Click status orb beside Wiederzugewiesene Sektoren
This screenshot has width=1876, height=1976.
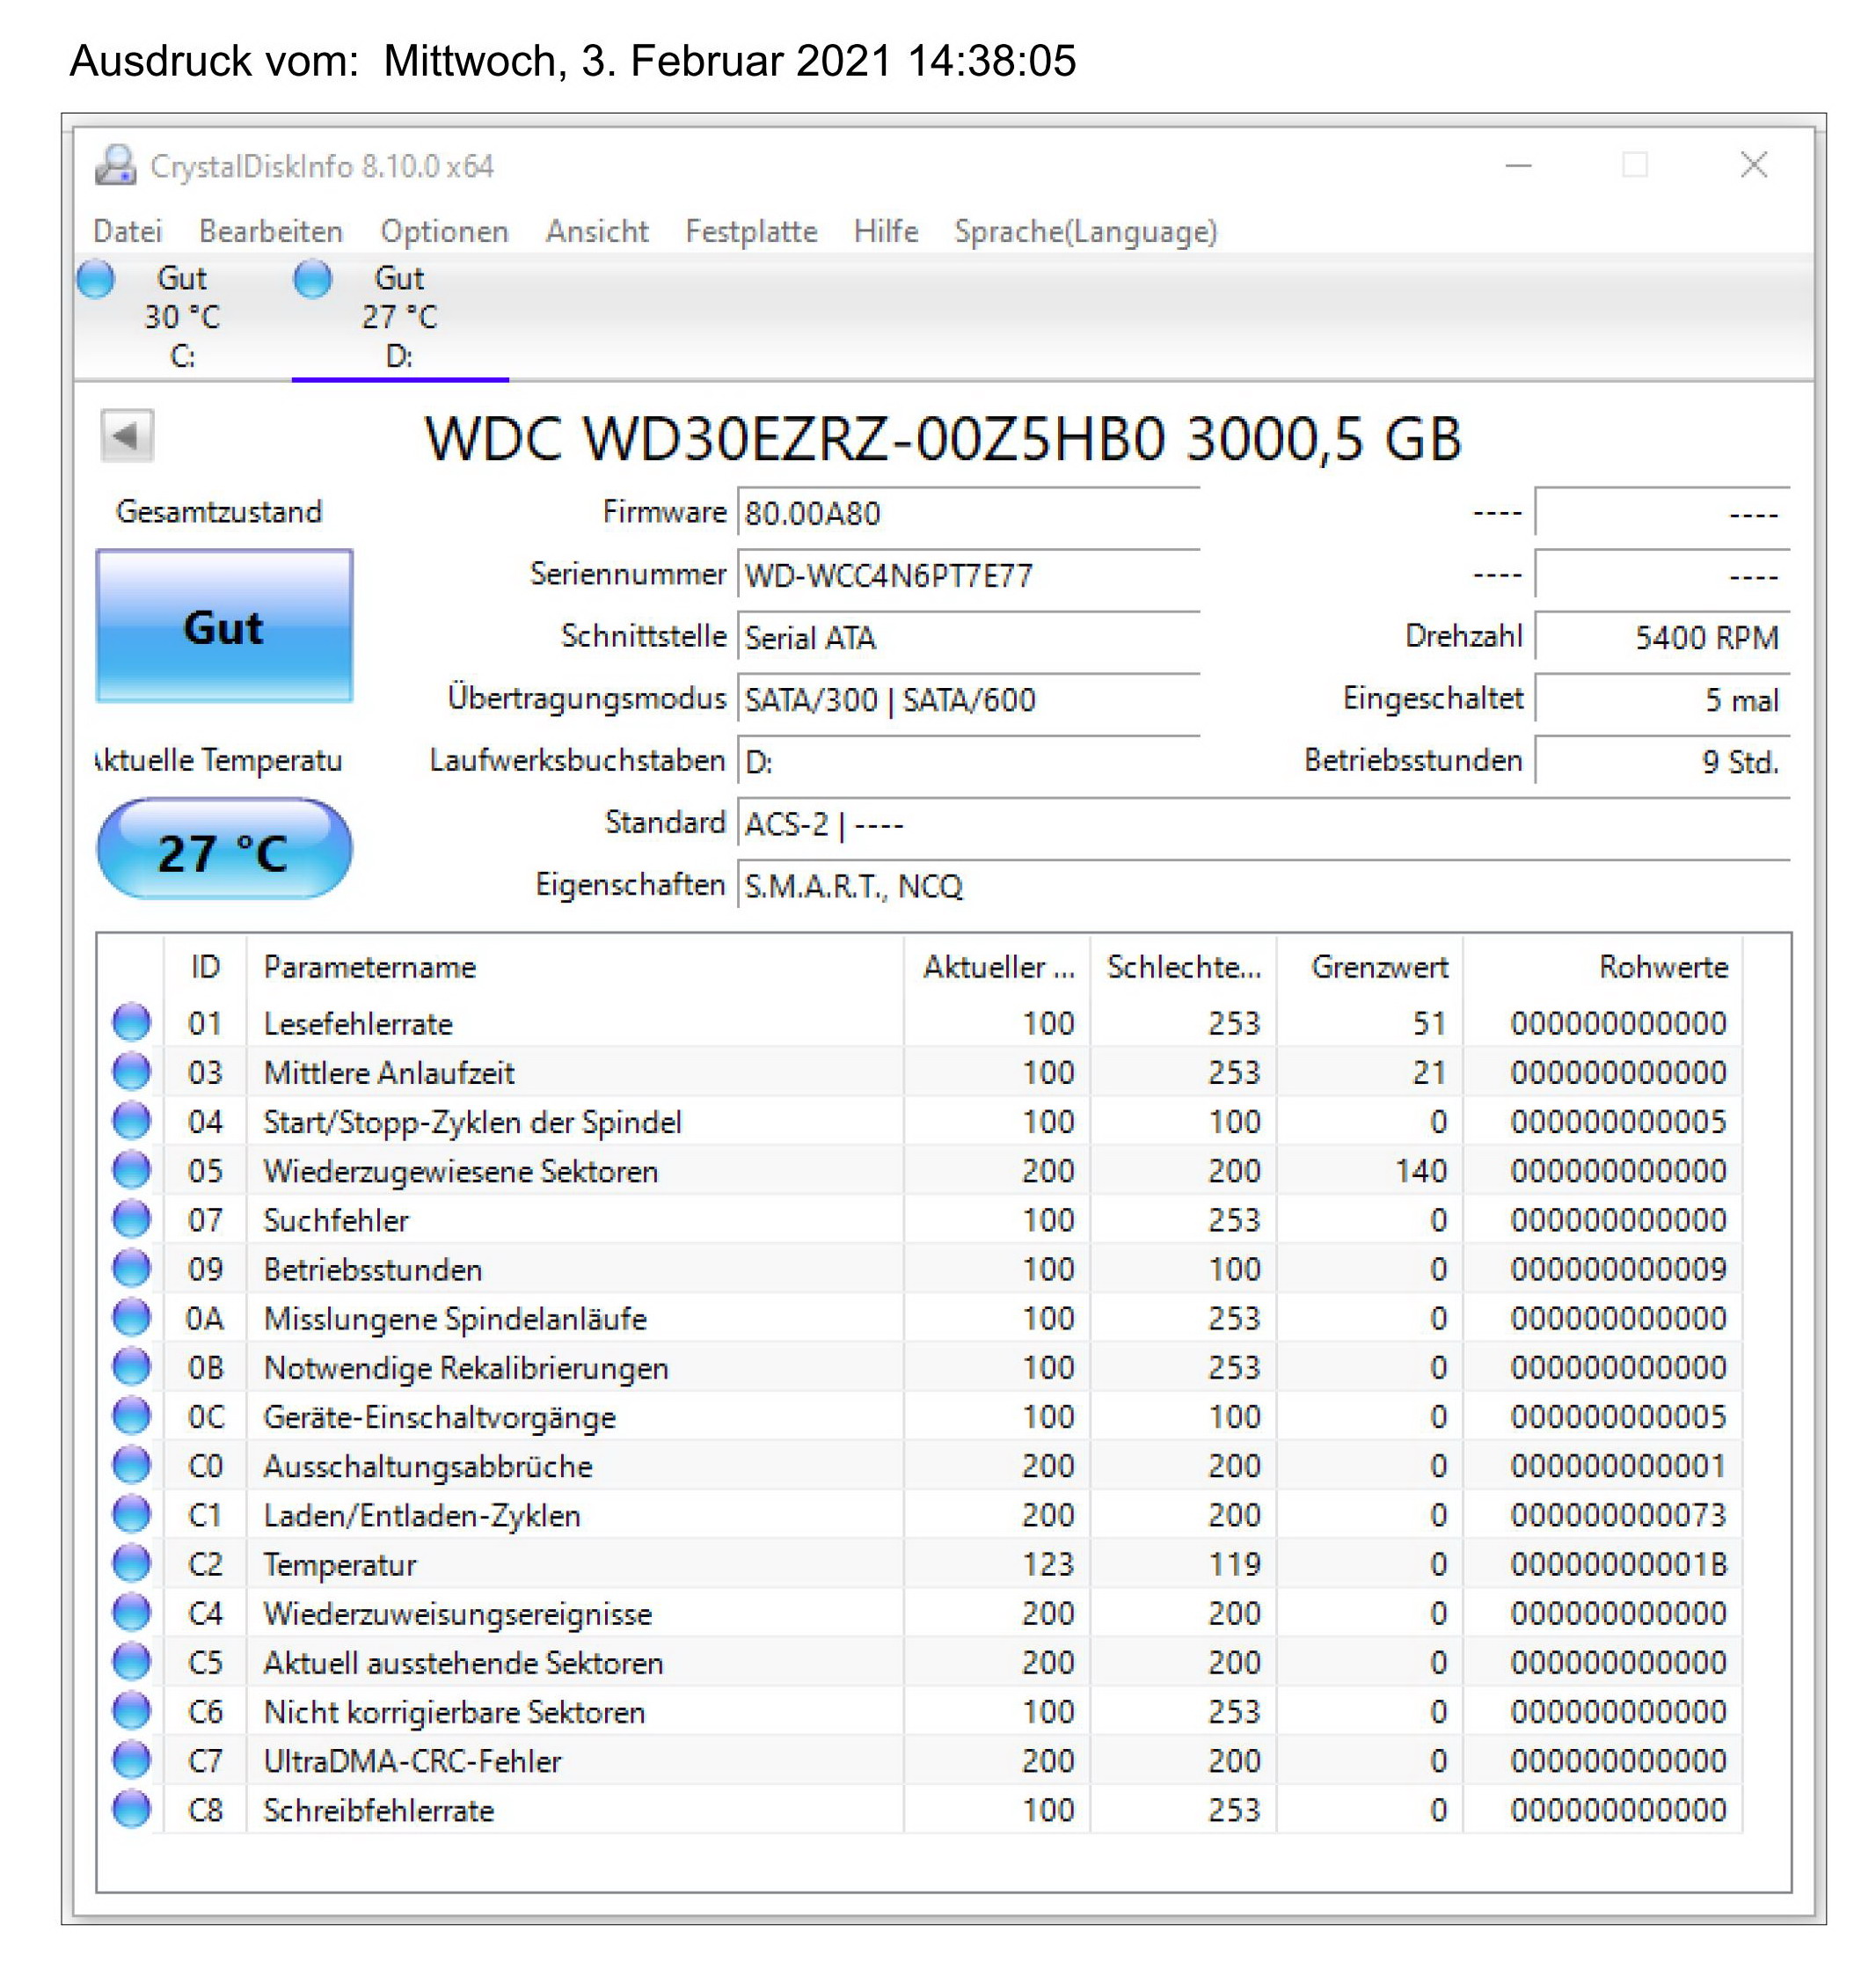pyautogui.click(x=131, y=1169)
